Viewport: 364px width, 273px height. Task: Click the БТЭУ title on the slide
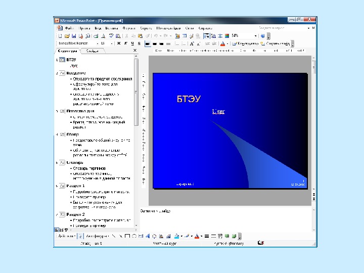(189, 99)
